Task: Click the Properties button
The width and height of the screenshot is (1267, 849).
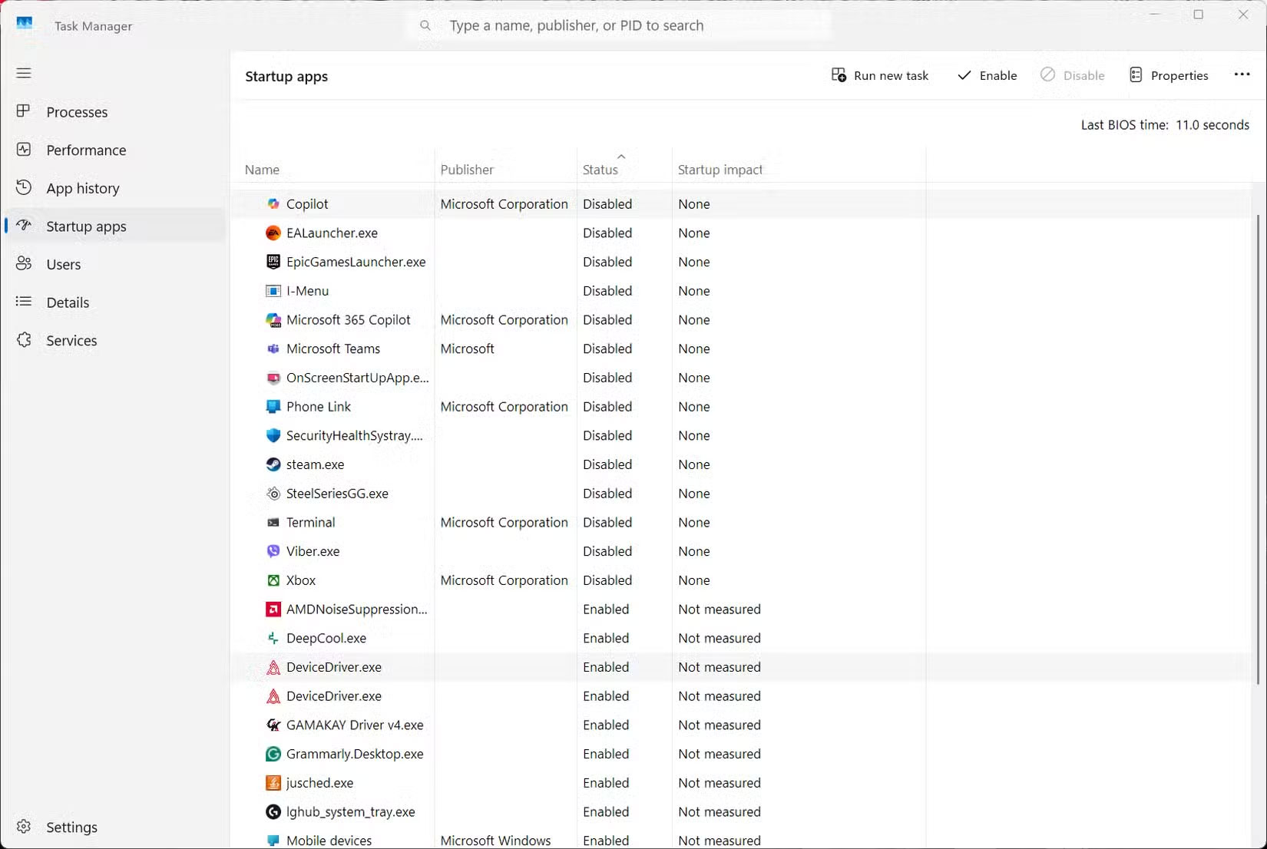Action: [1169, 75]
